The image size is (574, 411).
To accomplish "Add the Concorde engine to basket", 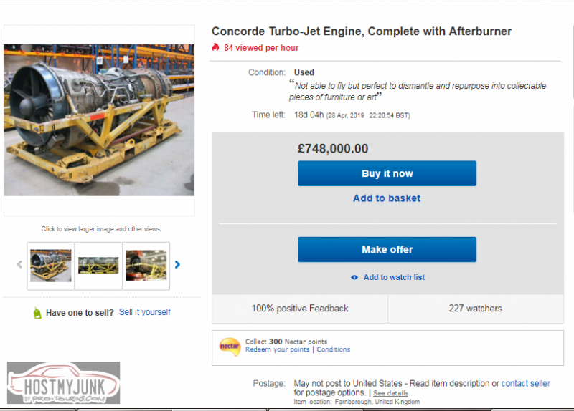I will point(387,198).
